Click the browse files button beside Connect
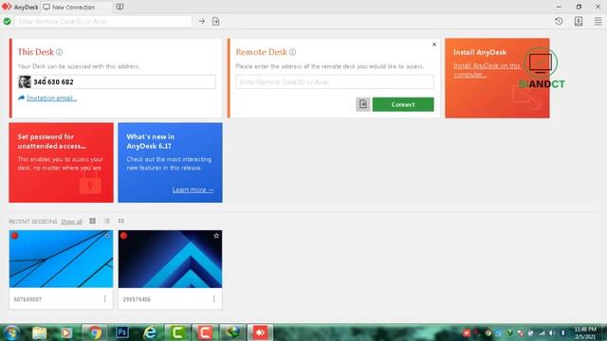 362,104
